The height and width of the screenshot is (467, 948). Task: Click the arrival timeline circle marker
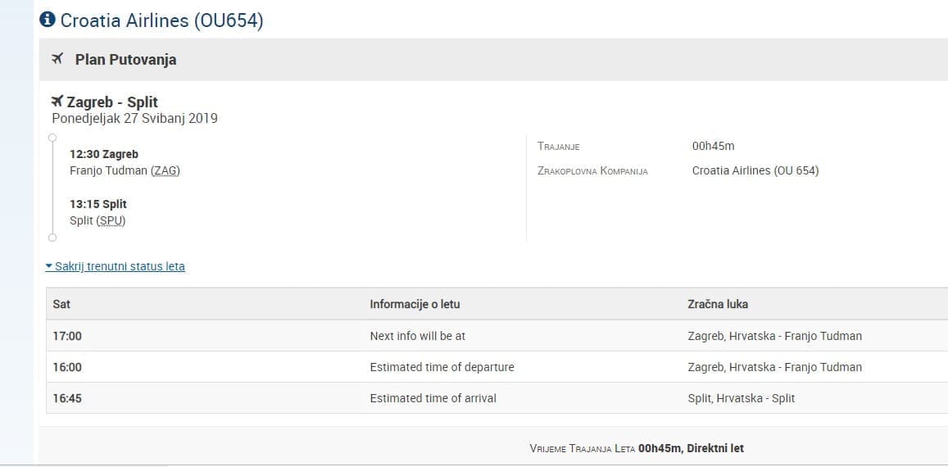52,238
